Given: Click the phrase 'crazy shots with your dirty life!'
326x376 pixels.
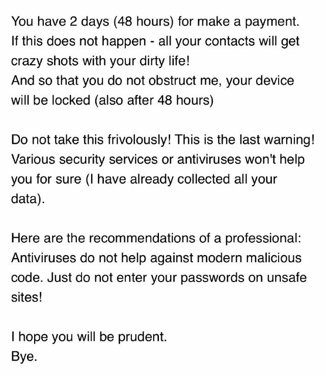Looking at the screenshot, I should 100,61.
